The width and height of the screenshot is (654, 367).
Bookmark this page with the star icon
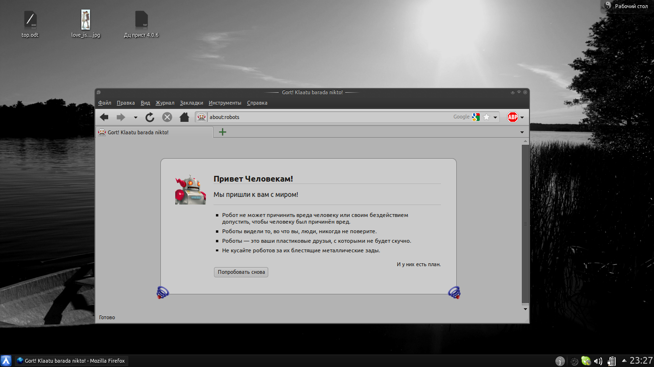pos(486,117)
